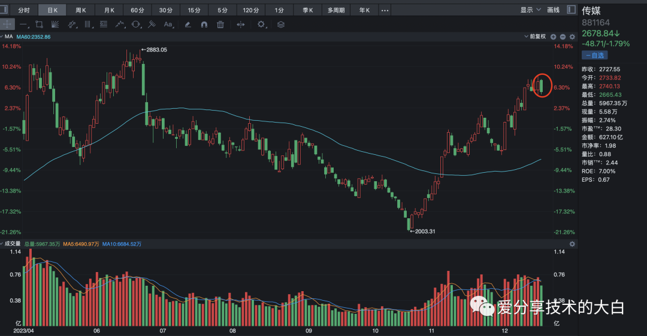Image resolution: width=647 pixels, height=336 pixels.
Task: Click the trash icon to delete drawings
Action: [220, 25]
